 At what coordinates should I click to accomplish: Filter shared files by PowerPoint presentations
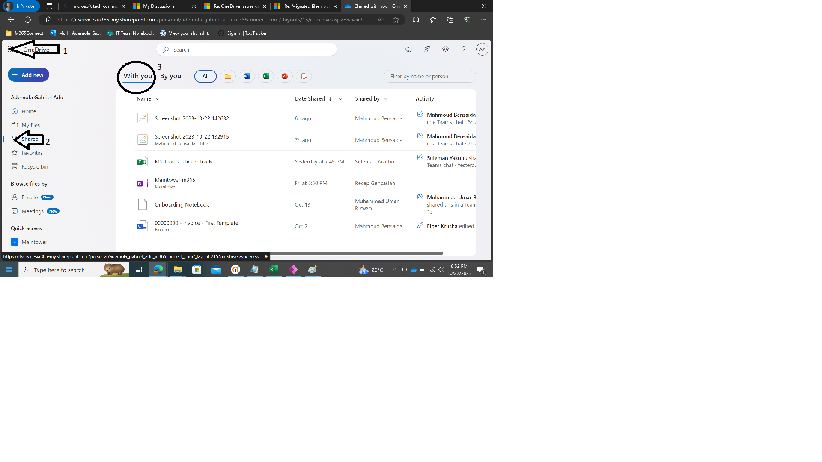pyautogui.click(x=285, y=77)
